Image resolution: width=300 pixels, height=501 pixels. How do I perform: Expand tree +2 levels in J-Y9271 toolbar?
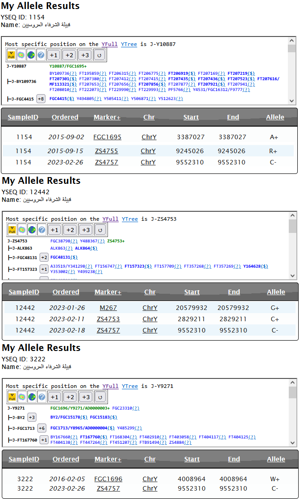70,397
